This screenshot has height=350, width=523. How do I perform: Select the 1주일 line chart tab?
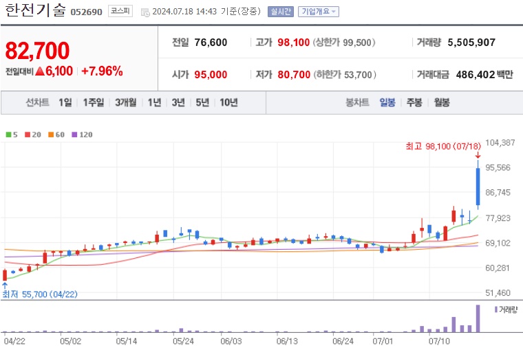coord(94,102)
